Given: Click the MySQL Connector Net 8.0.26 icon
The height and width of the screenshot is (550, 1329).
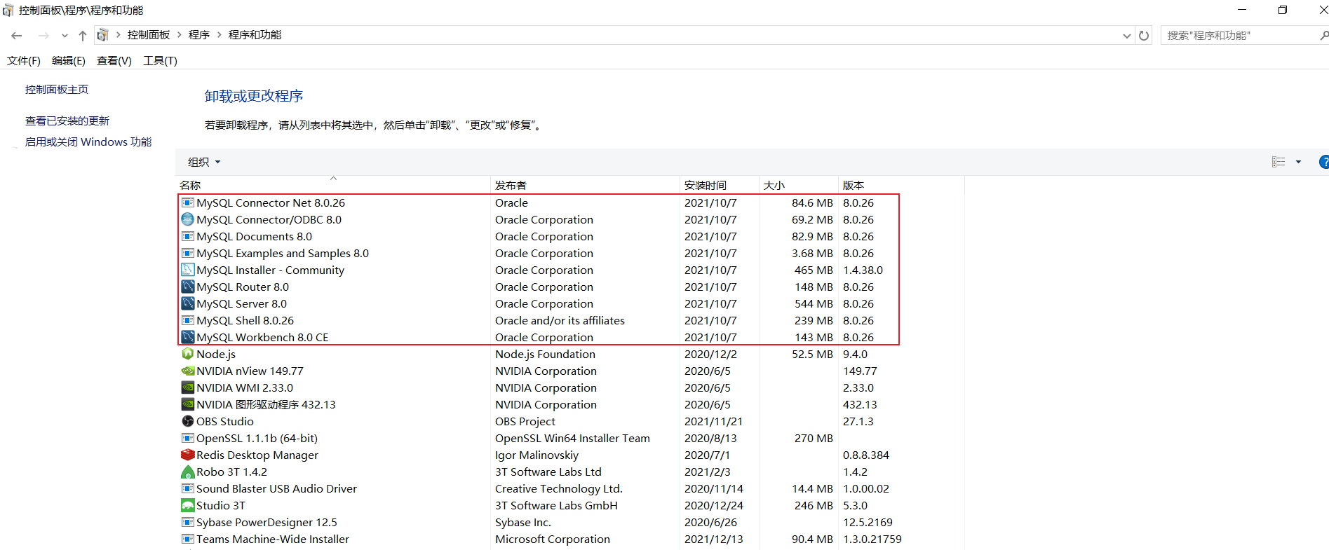Looking at the screenshot, I should click(188, 202).
